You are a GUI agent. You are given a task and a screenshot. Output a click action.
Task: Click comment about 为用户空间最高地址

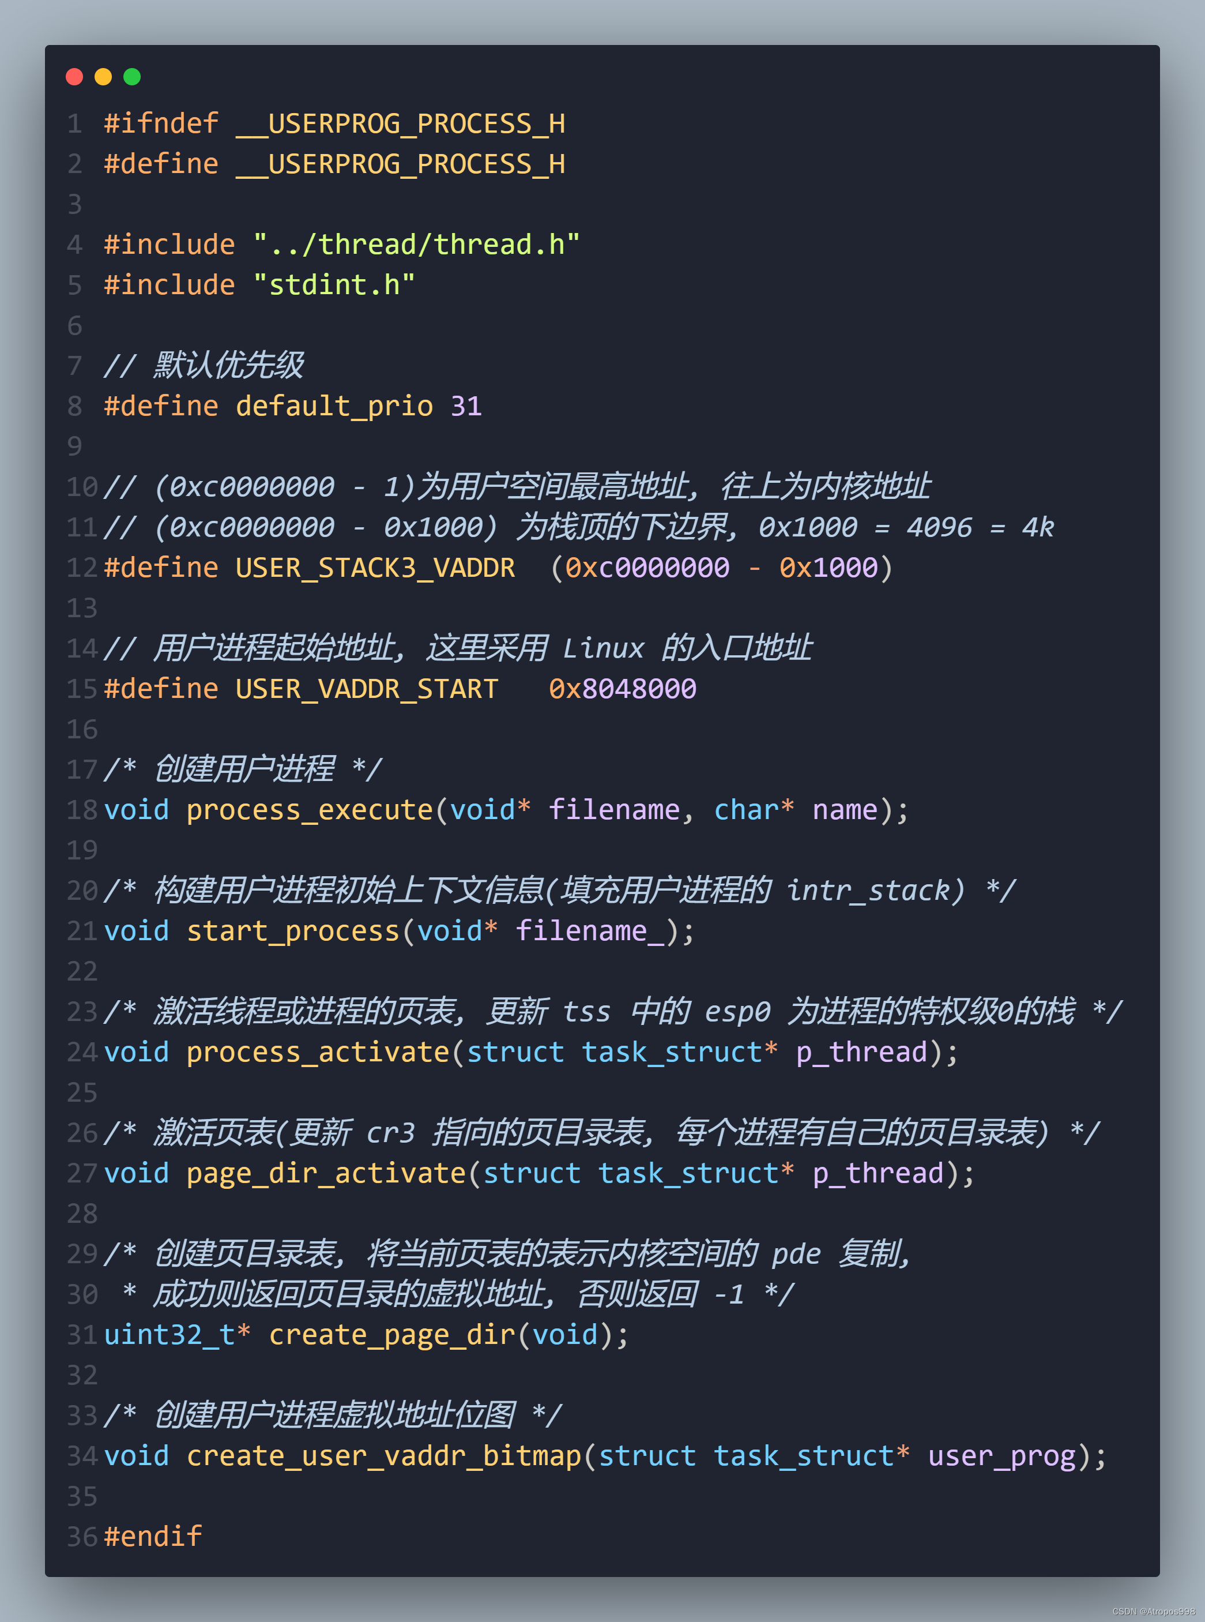coord(517,487)
